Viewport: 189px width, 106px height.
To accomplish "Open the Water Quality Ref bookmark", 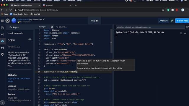I will (x=19, y=14).
